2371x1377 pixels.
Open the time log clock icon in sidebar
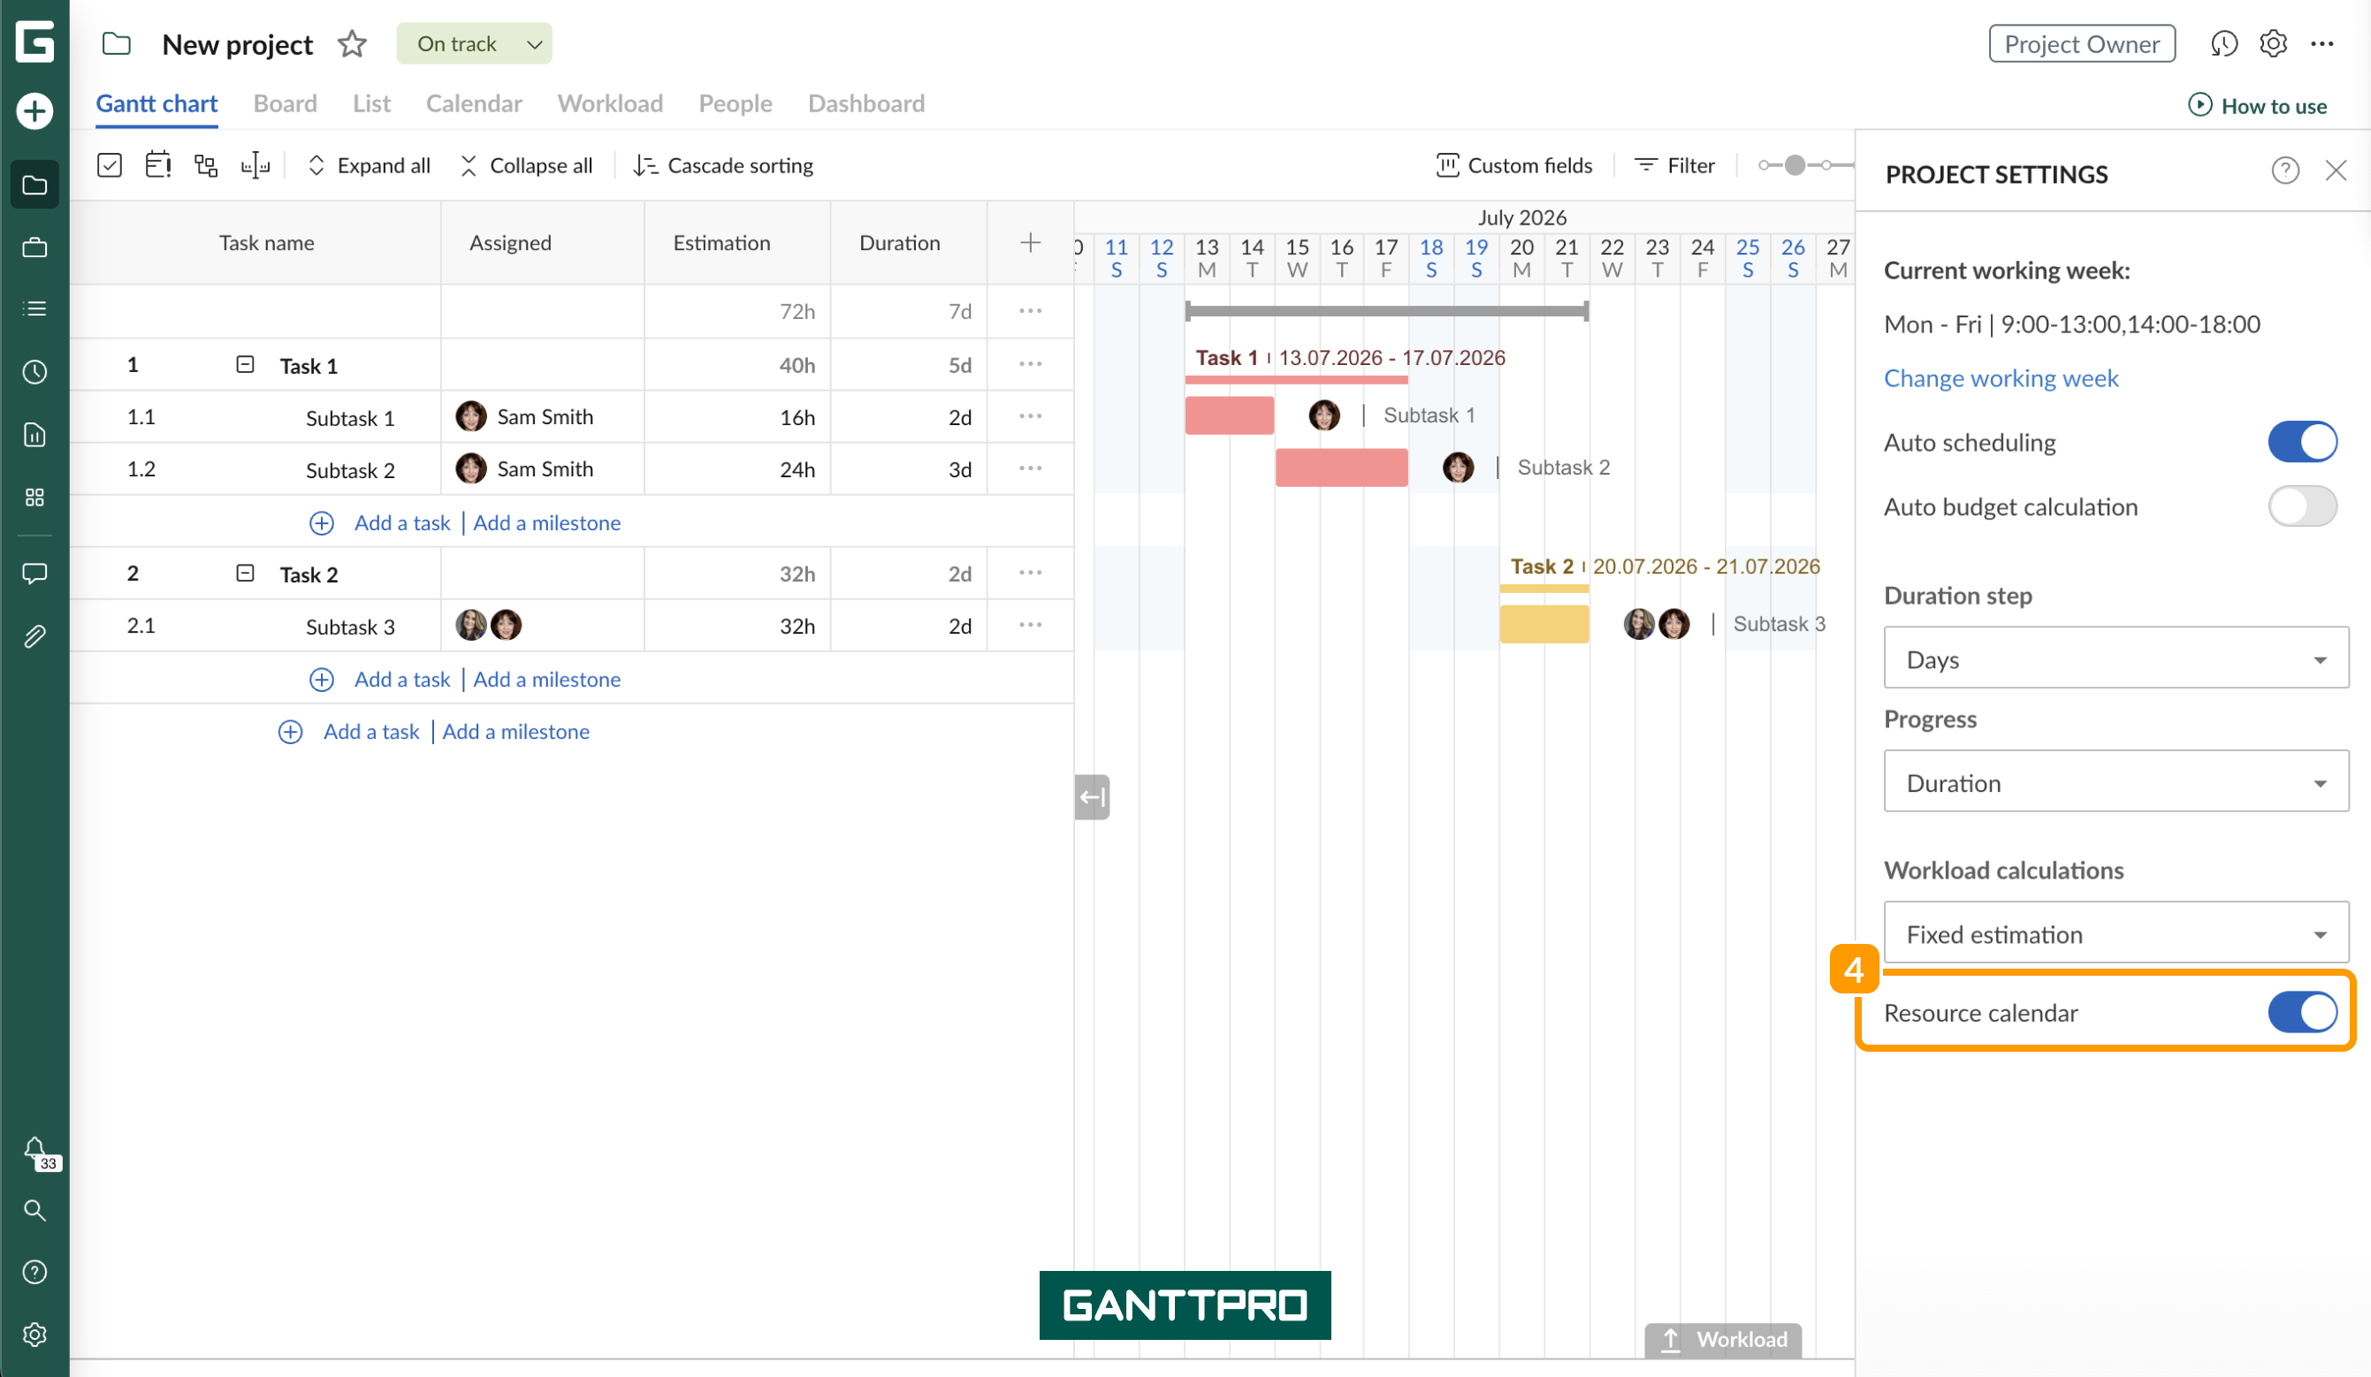coord(34,372)
